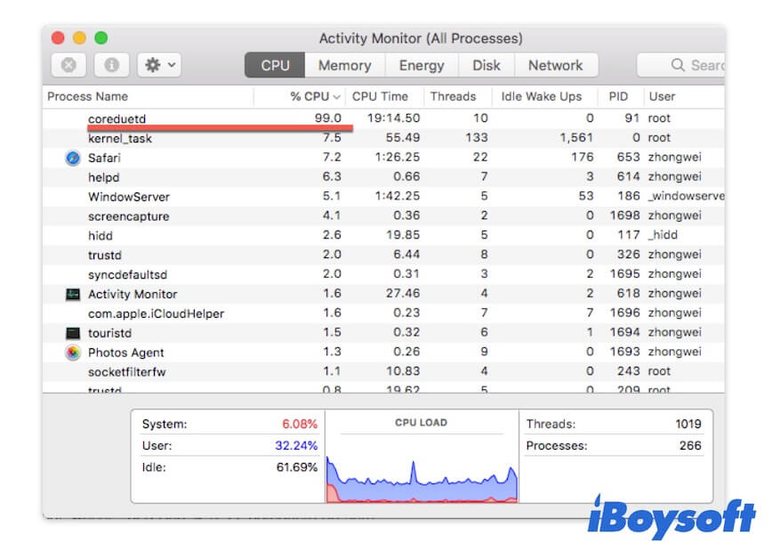Sort by Threads column header
Image resolution: width=772 pixels, height=544 pixels.
tap(458, 96)
